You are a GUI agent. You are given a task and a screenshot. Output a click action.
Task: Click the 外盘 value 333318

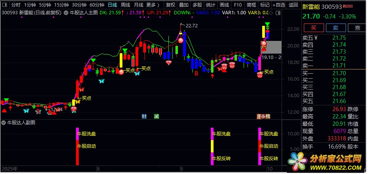tap(337, 139)
